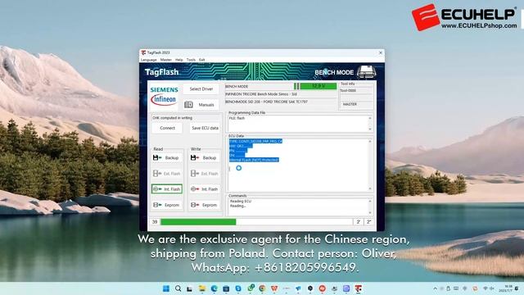Open the Master menu
Viewport: 524px width, 295px height.
pos(165,60)
